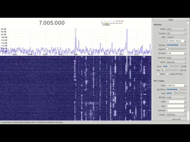This screenshot has height=142, width=190.
Task: Click the connection status bar text
Action: coord(32,122)
